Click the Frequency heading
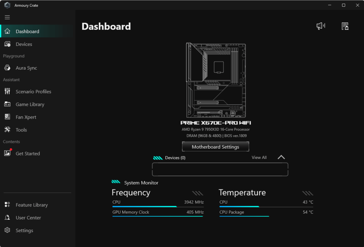 (x=131, y=192)
